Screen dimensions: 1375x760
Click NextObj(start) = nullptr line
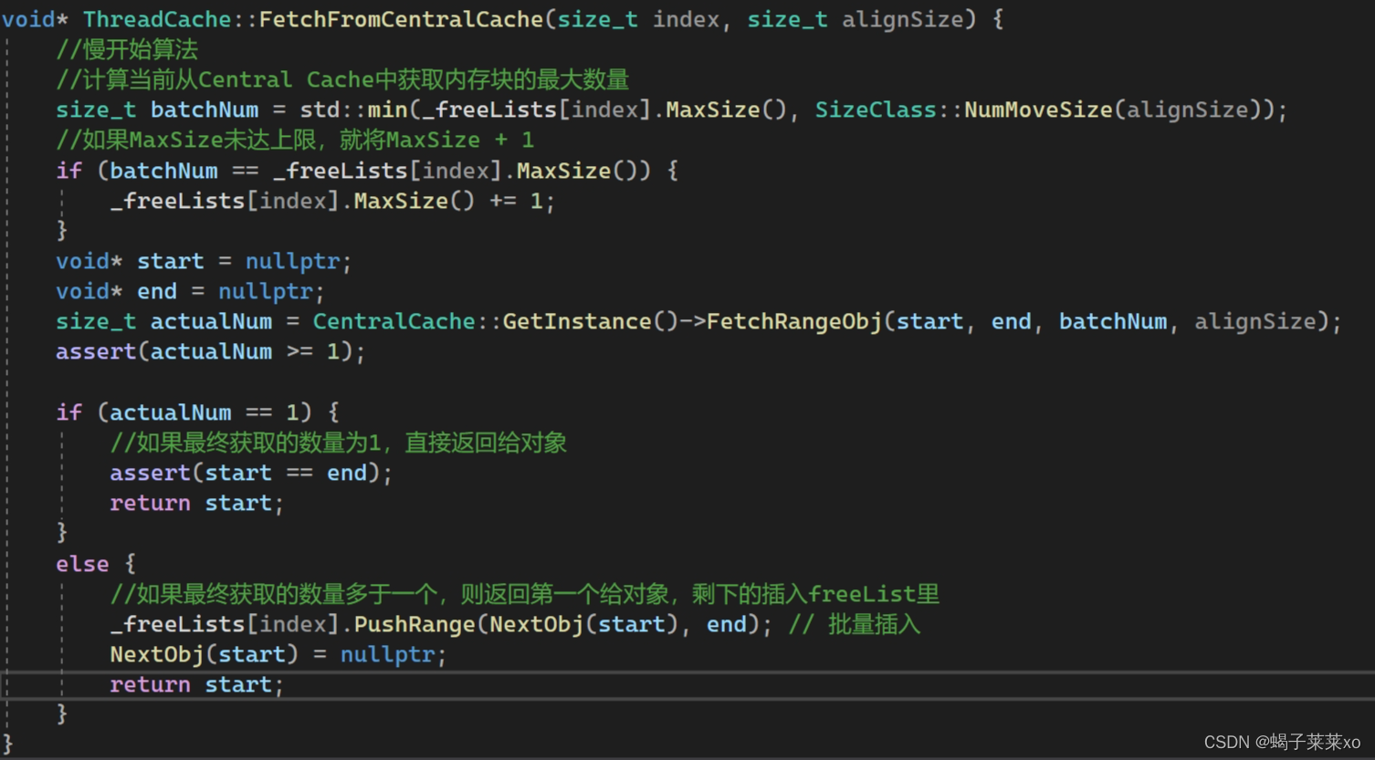[x=274, y=654]
